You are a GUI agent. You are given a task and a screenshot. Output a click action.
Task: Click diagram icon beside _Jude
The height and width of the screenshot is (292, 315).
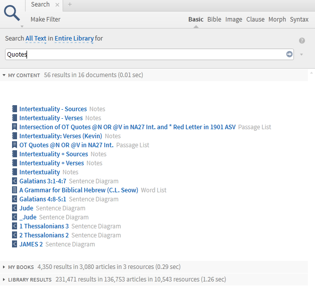click(15, 217)
